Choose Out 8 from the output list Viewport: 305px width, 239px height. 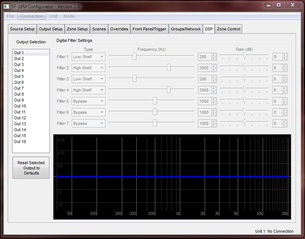pos(31,94)
